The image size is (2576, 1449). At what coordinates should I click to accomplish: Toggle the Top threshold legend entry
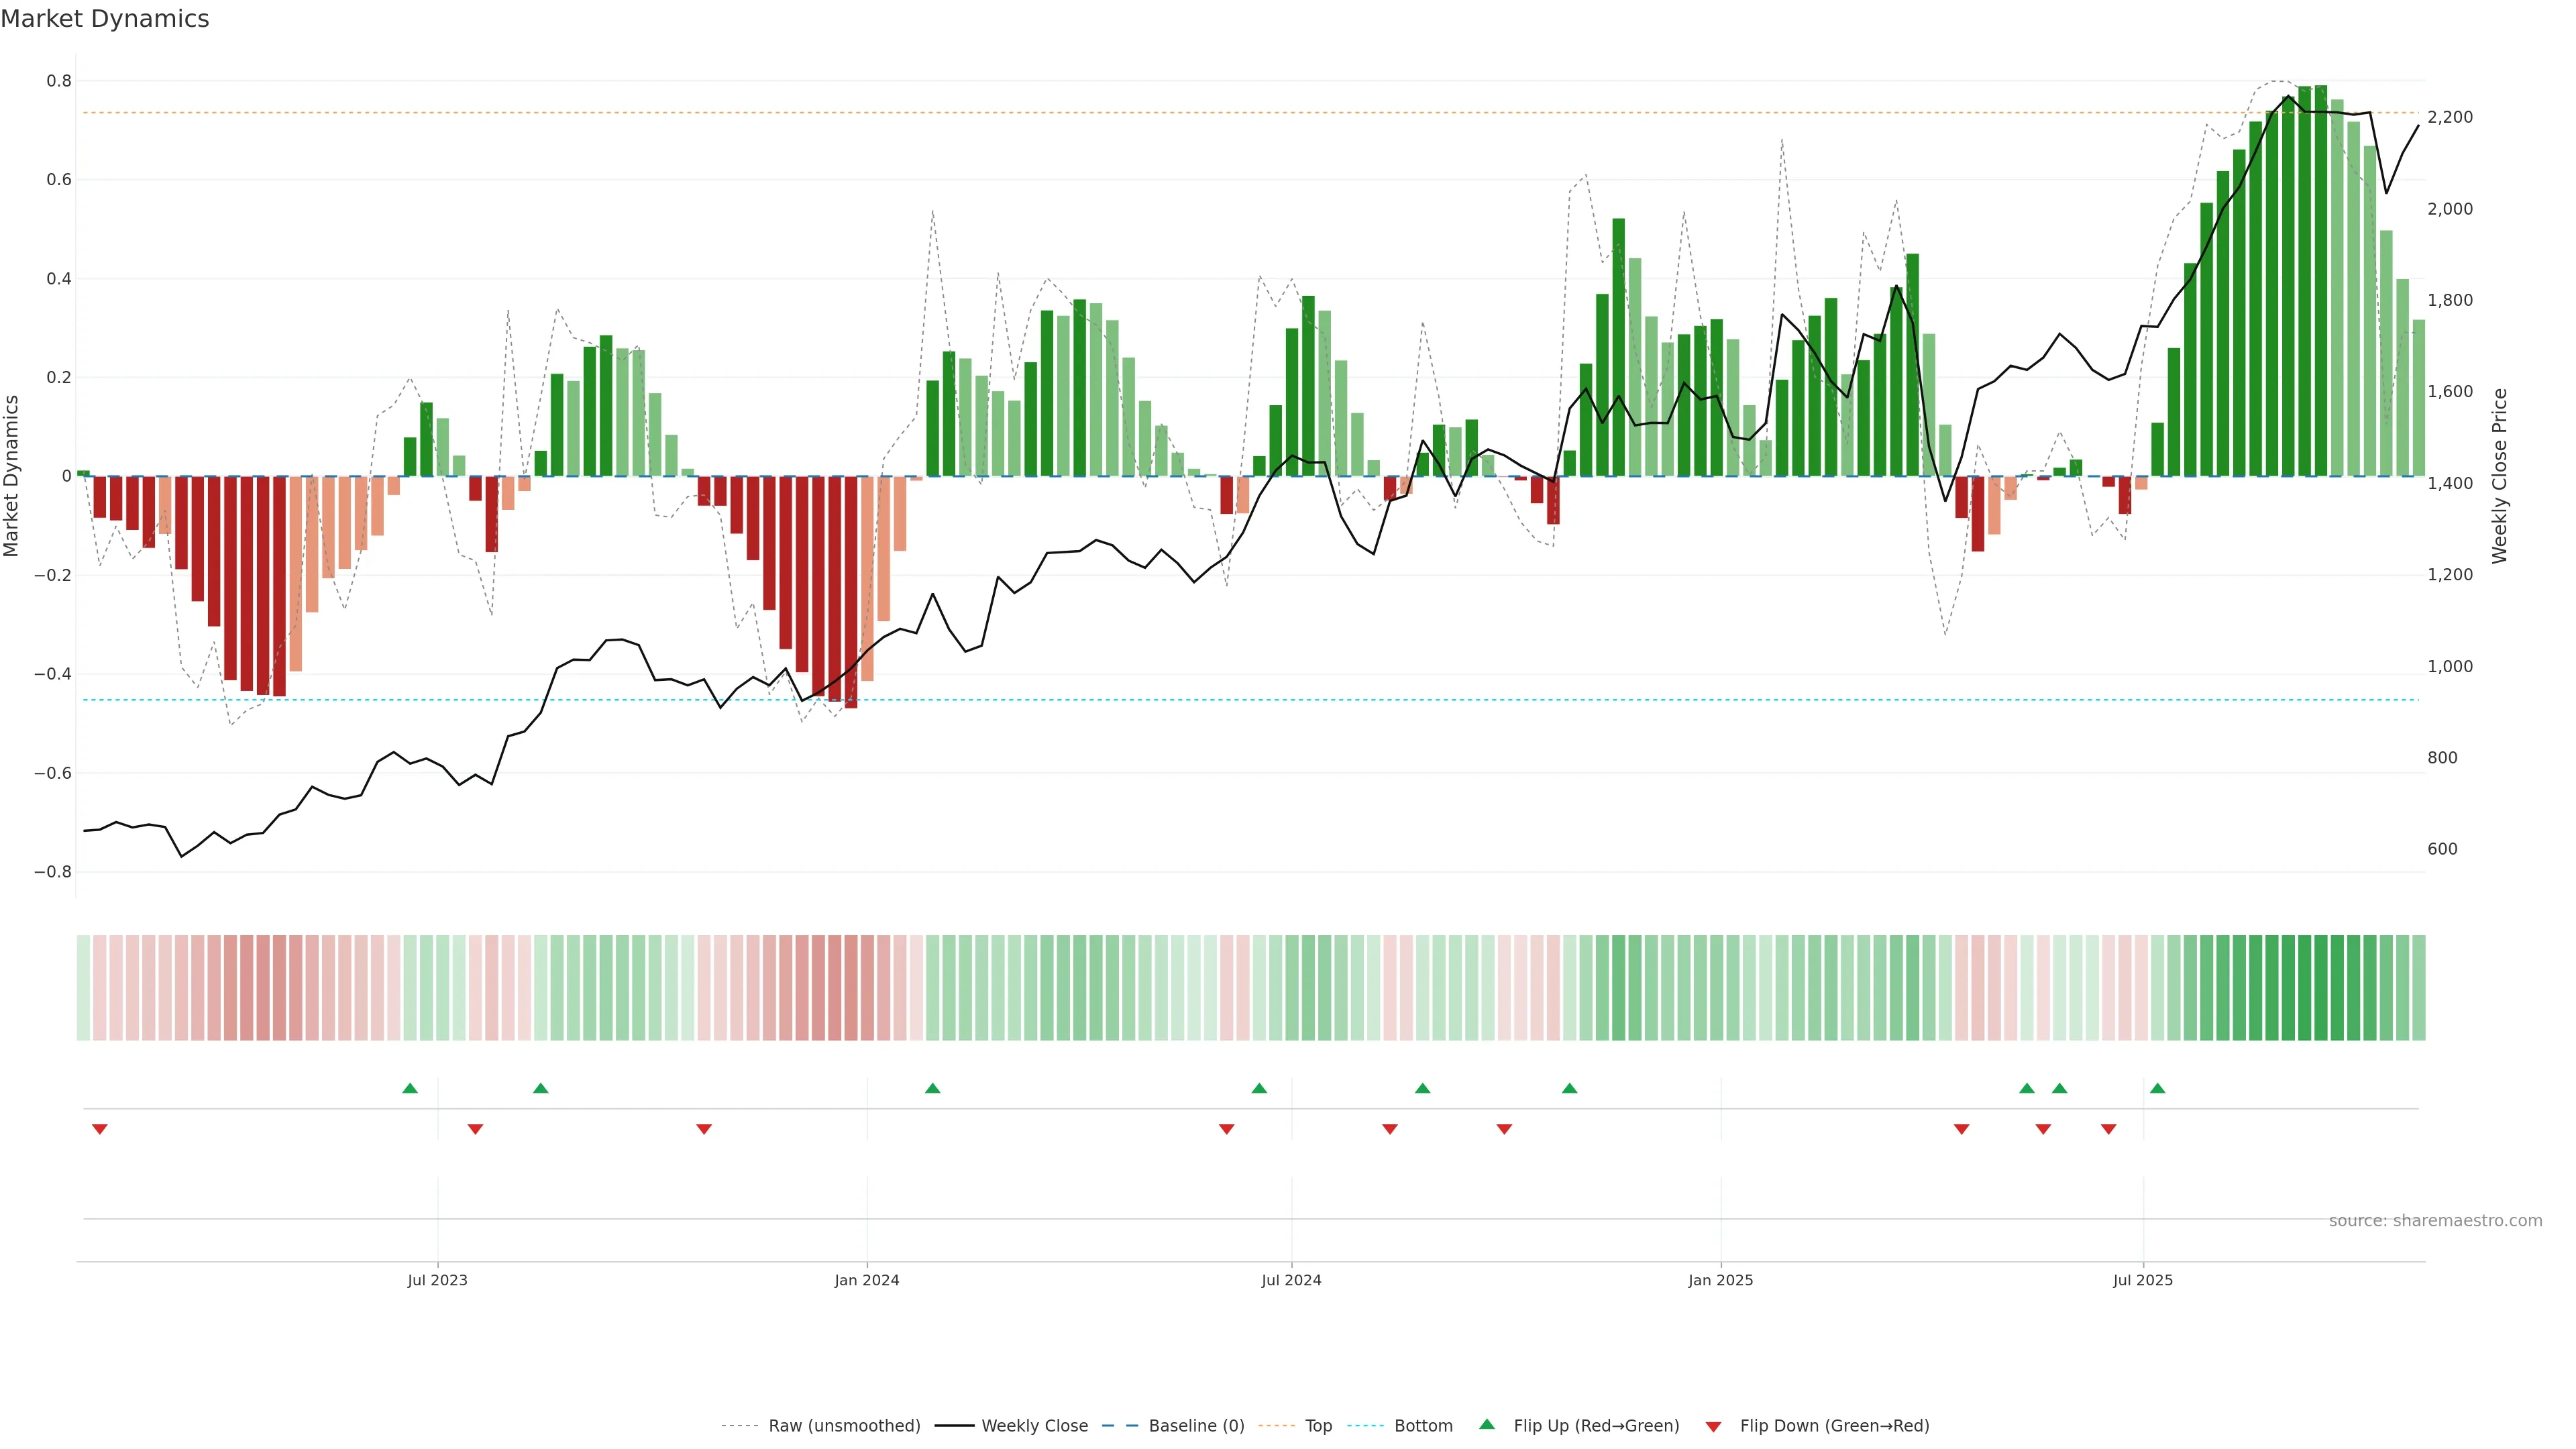[x=1318, y=1426]
